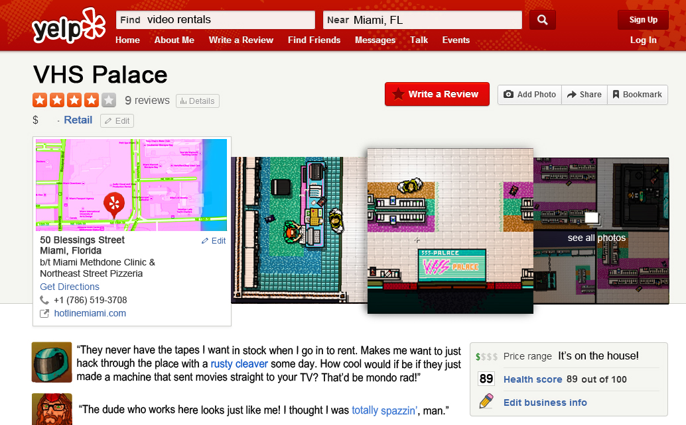
Task: Click the magnifying glass search button
Action: pyautogui.click(x=543, y=20)
